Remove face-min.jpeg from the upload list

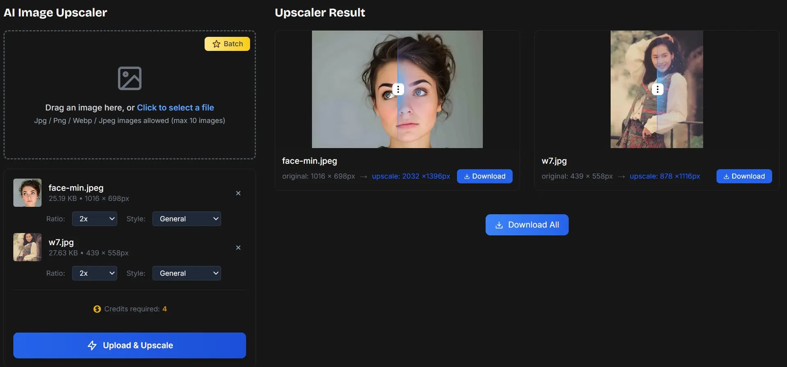pos(238,193)
